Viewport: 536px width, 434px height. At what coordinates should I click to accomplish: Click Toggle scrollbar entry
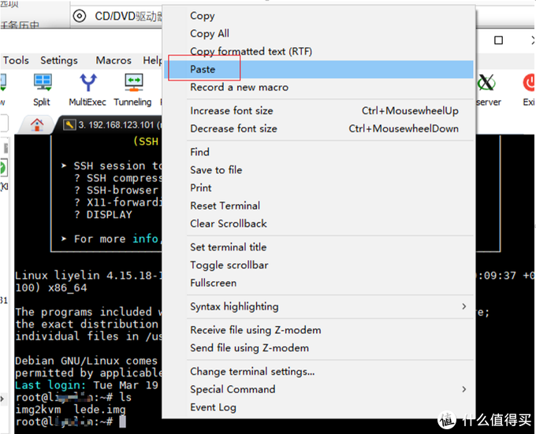point(318,265)
